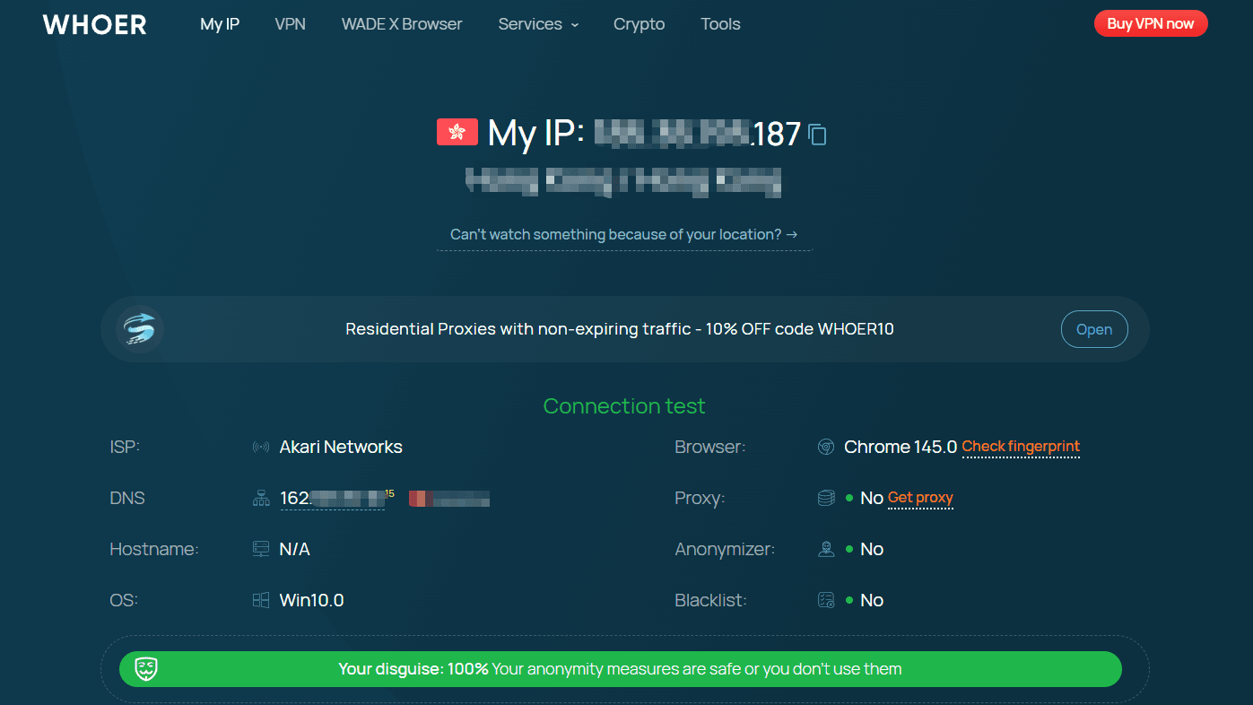Click the copy IP address icon
Image resolution: width=1253 pixels, height=705 pixels.
[x=817, y=135]
